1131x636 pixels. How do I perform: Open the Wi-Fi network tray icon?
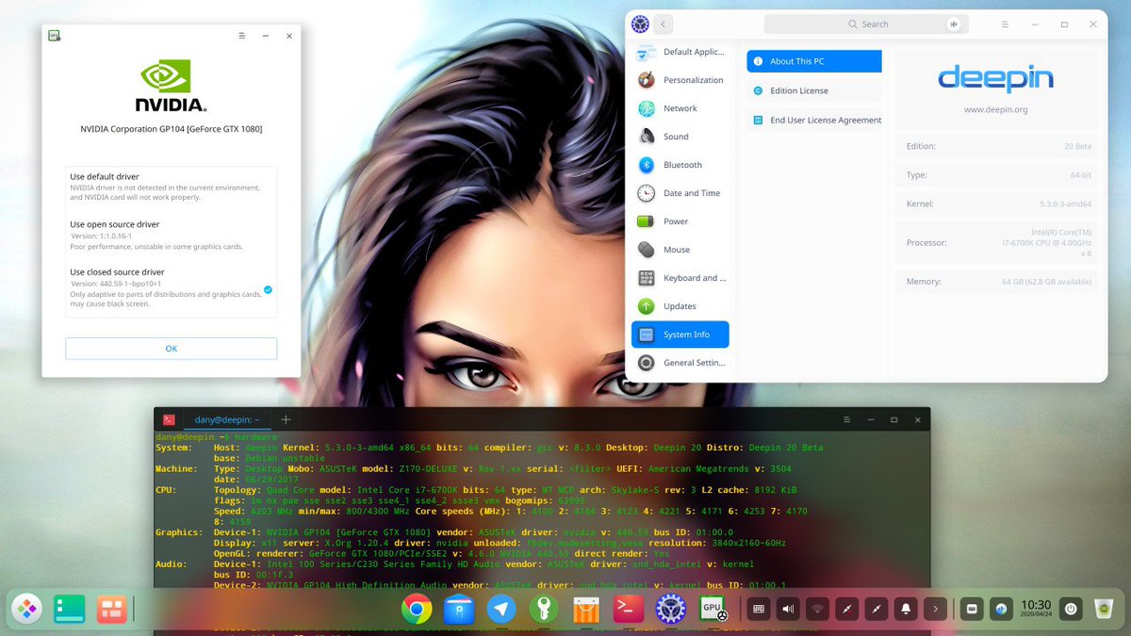816,610
